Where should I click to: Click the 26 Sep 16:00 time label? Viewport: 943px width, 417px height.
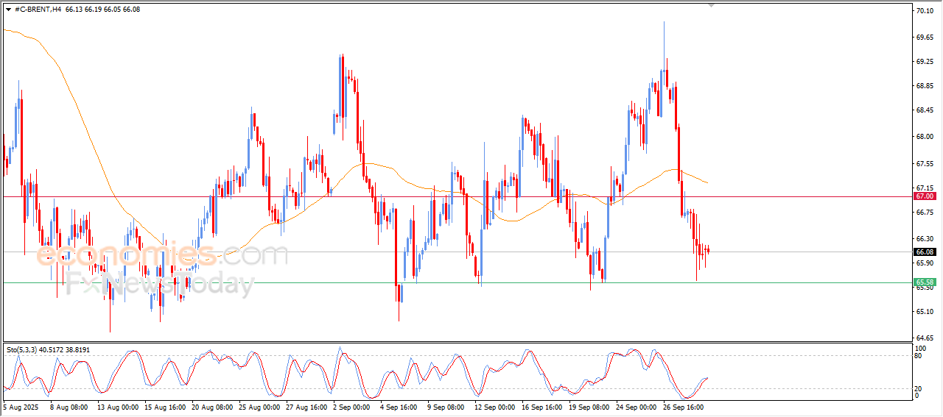click(683, 406)
